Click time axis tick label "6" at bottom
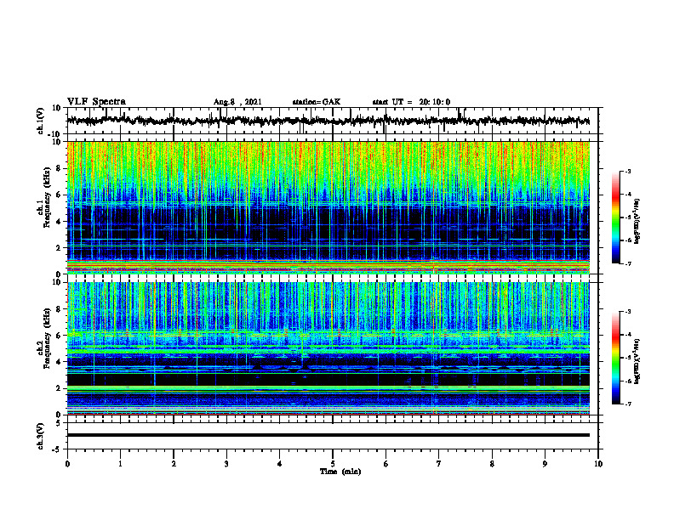The width and height of the screenshot is (674, 520). pyautogui.click(x=386, y=464)
